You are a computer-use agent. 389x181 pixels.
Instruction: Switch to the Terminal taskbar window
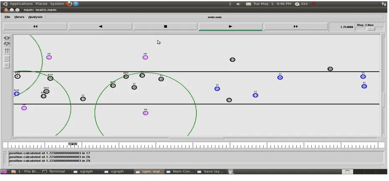[54, 171]
